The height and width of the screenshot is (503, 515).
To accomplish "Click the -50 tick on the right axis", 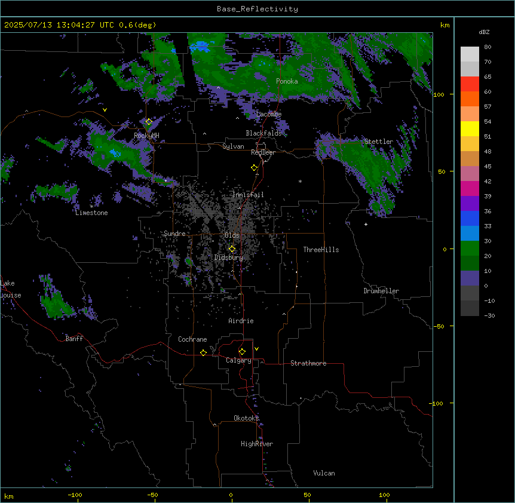I will (439, 326).
